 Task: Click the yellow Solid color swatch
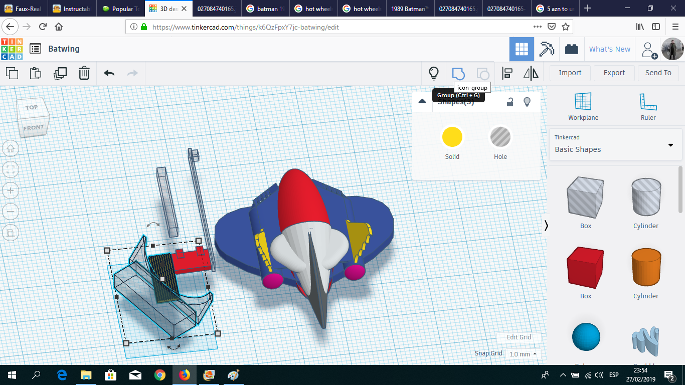tap(452, 136)
